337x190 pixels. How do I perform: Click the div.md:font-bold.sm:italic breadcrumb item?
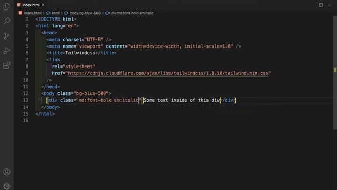point(132,13)
